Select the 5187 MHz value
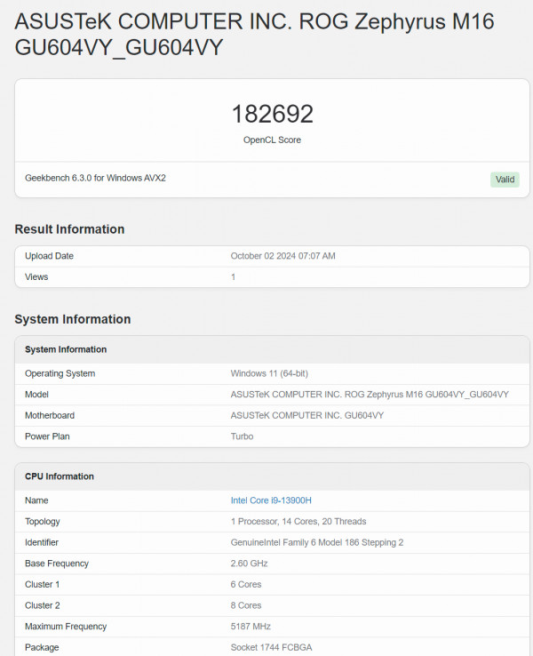 click(x=251, y=627)
